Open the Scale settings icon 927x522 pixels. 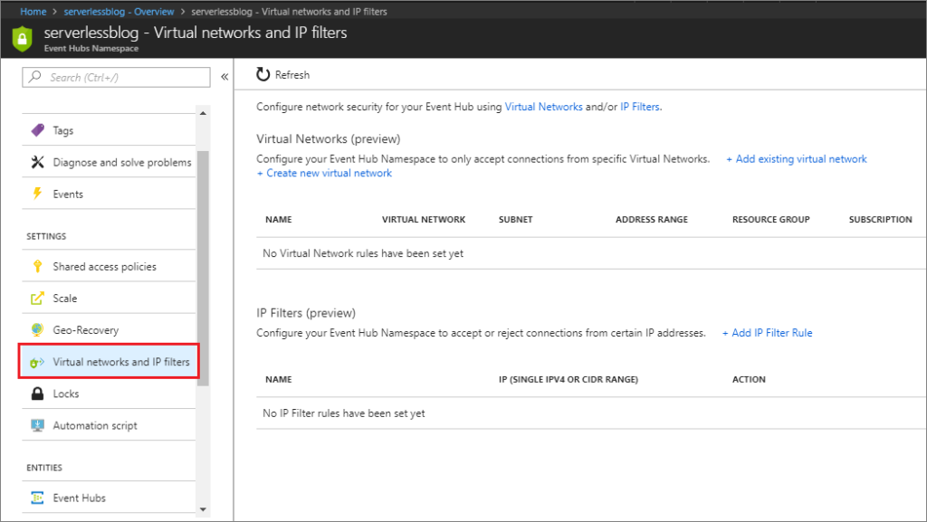pos(37,298)
